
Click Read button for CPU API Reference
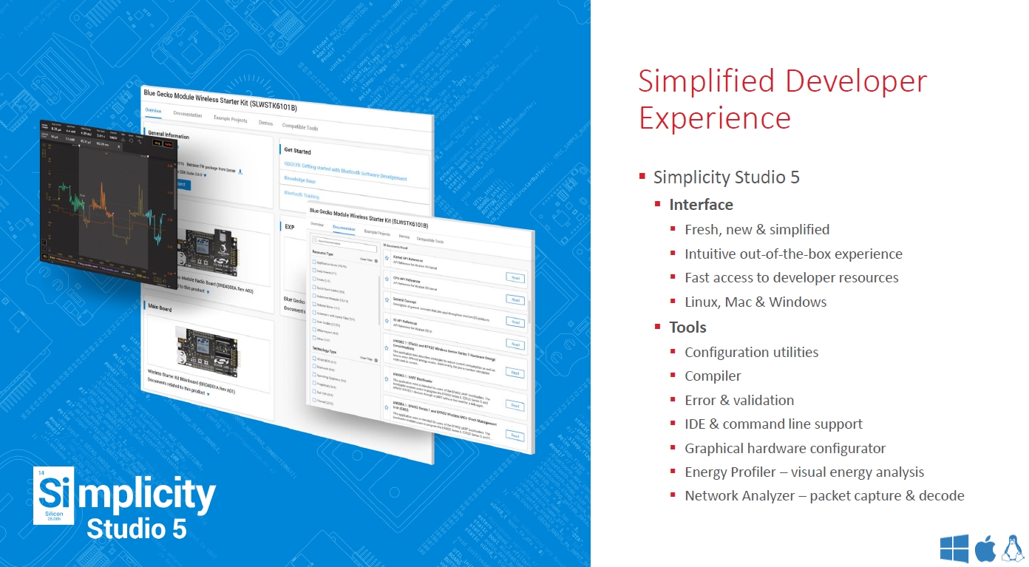[515, 299]
